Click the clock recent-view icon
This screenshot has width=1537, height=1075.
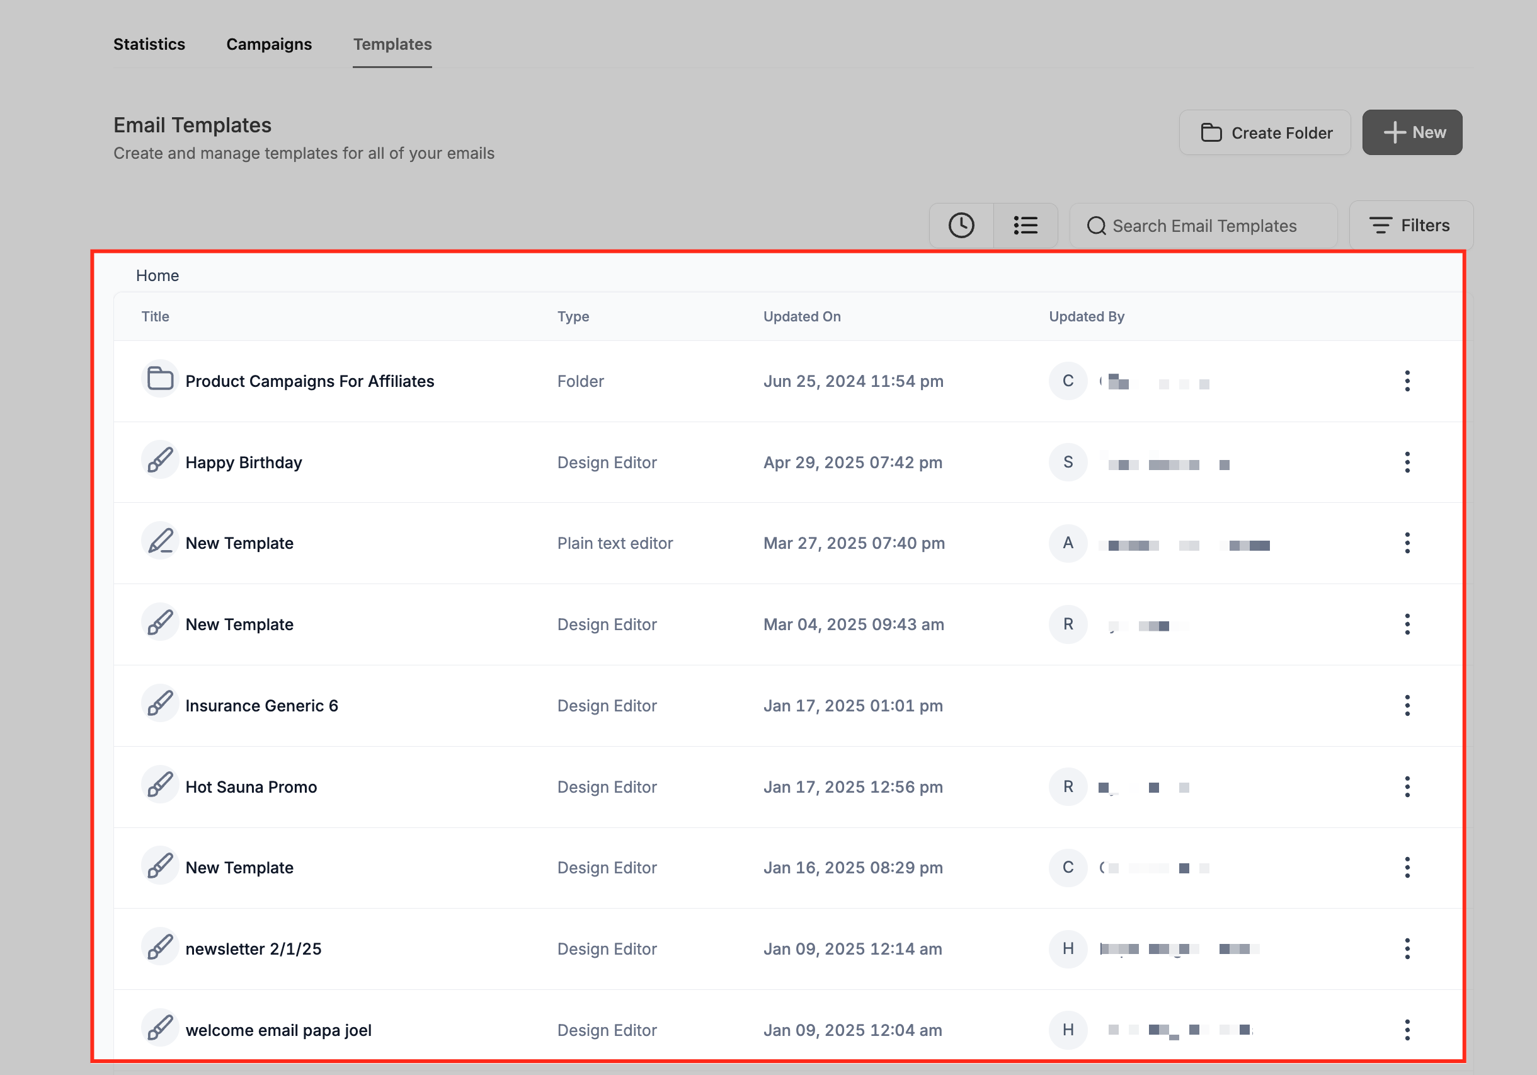coord(961,226)
